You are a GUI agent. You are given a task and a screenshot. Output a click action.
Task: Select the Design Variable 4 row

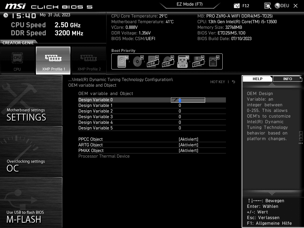pyautogui.click(x=152, y=122)
